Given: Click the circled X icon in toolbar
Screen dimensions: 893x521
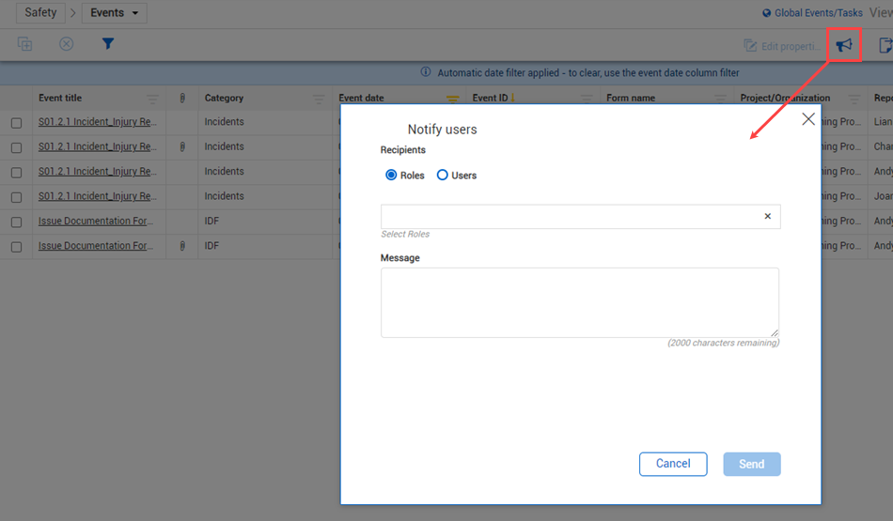Looking at the screenshot, I should [x=66, y=44].
